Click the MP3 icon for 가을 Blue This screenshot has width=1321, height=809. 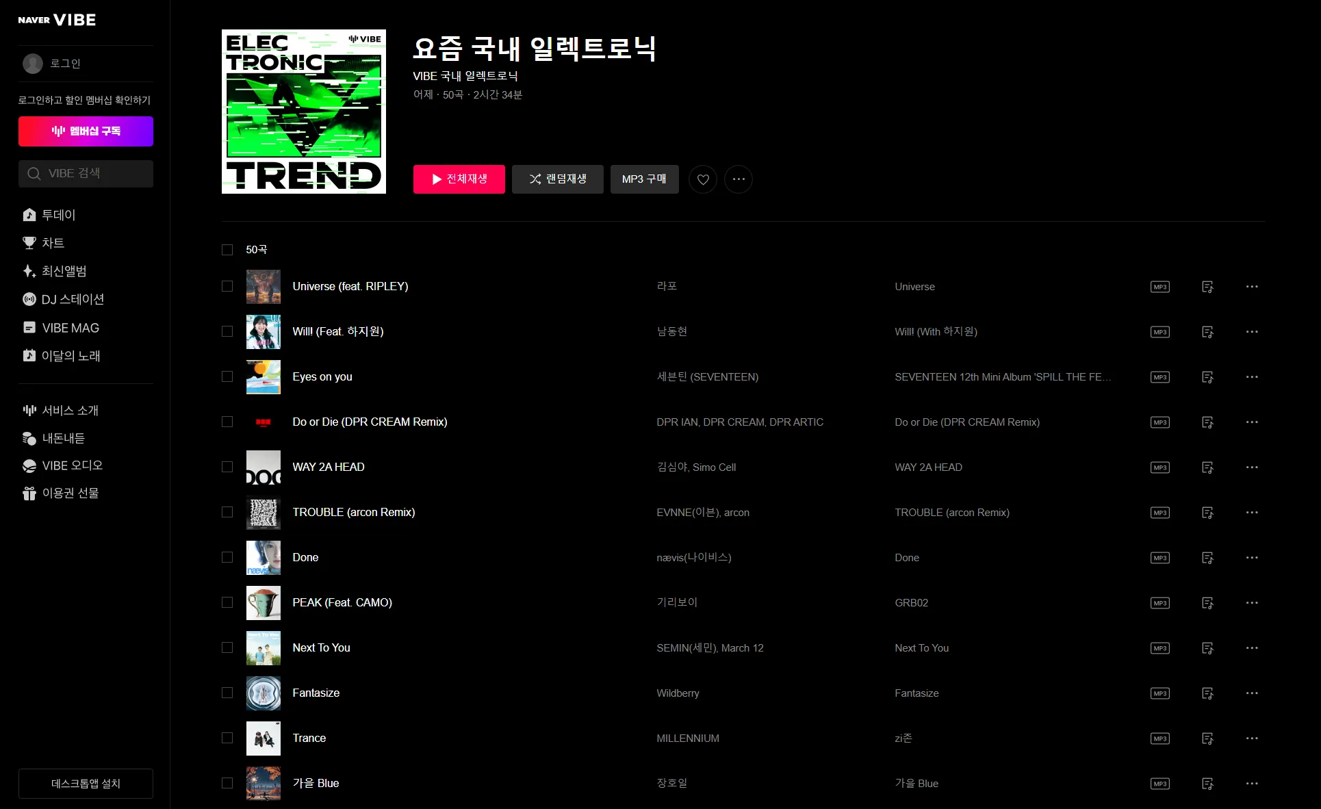(1160, 784)
